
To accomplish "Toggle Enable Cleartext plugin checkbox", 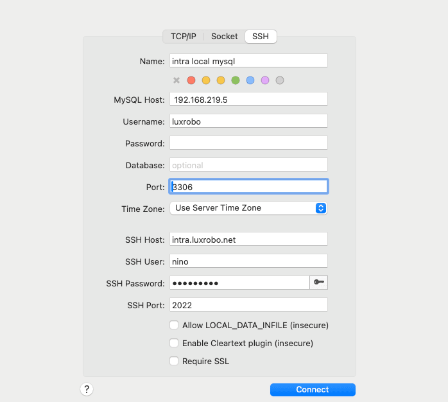I will coord(174,344).
